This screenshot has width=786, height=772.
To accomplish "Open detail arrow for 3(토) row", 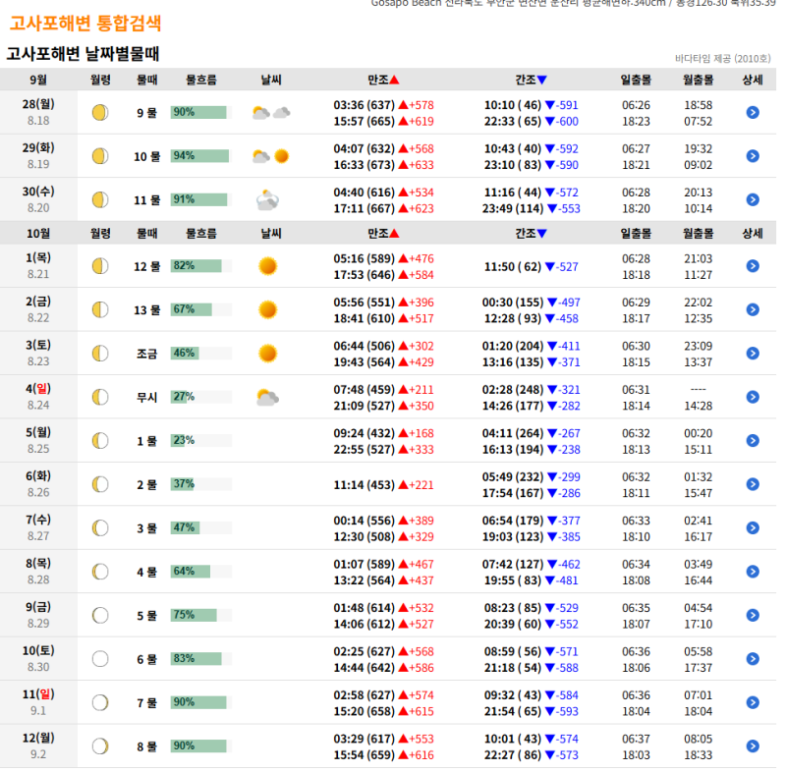I will click(x=753, y=353).
